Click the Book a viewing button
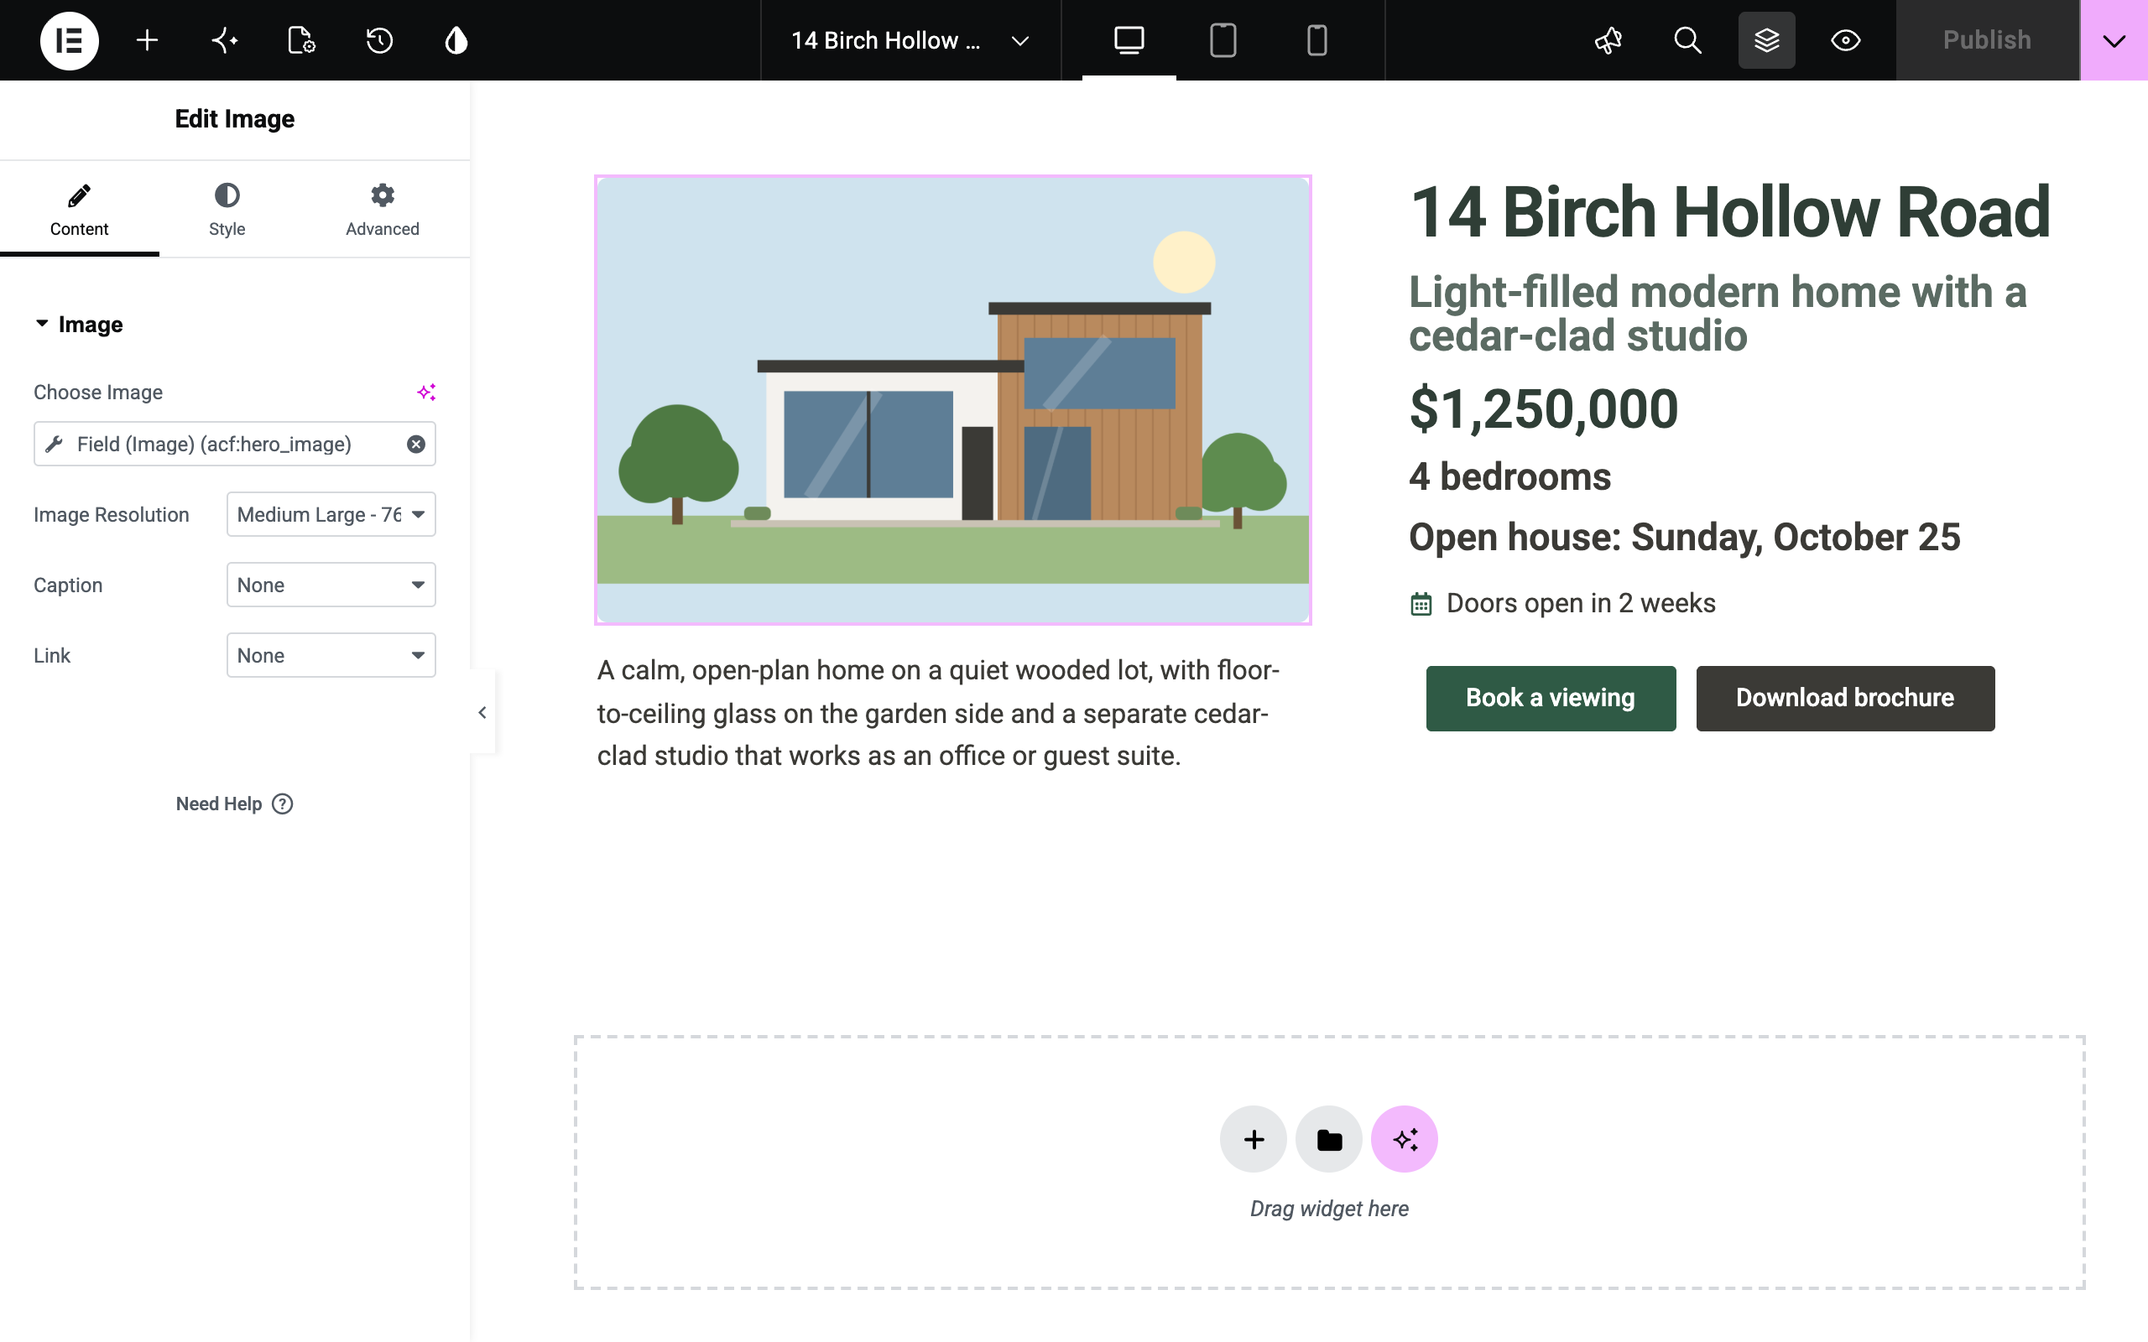Screen dimensions: 2148x1342 click(1551, 699)
